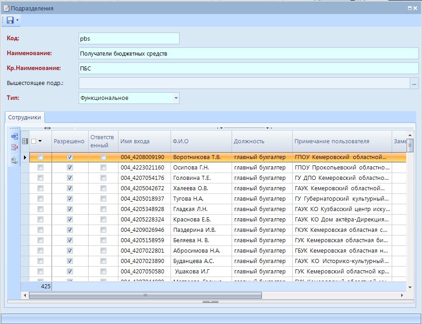Click the blue add-employee icon in grid sidebar
422x324 pixels.
click(14, 136)
